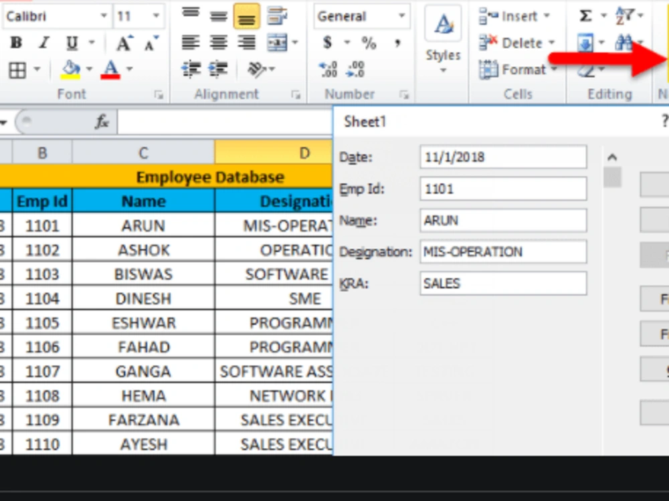Click the Increase Font Size icon

pyautogui.click(x=122, y=42)
